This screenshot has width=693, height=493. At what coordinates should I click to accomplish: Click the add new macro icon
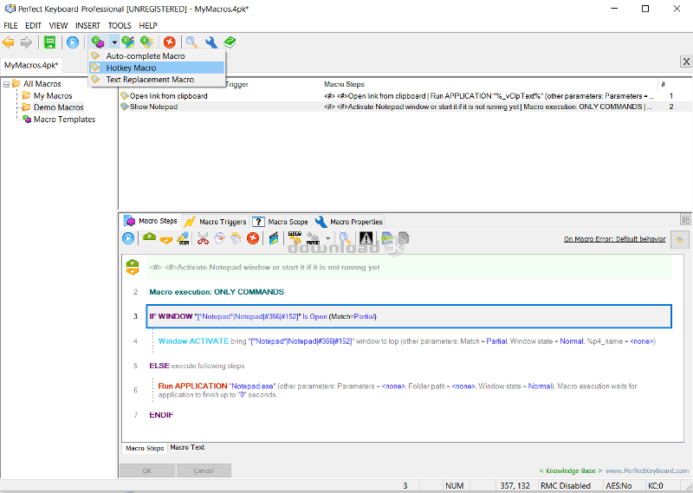coord(98,42)
